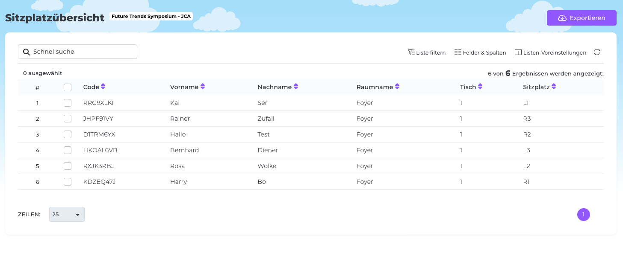
Task: Open Felder & Spalten settings
Action: tap(480, 52)
